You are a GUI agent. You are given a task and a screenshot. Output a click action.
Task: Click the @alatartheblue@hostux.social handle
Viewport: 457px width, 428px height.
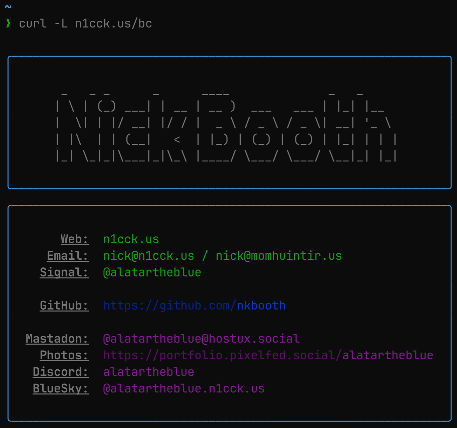pos(202,339)
